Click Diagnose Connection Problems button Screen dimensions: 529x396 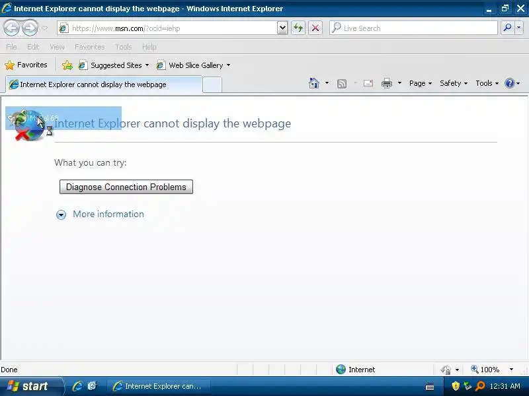126,187
